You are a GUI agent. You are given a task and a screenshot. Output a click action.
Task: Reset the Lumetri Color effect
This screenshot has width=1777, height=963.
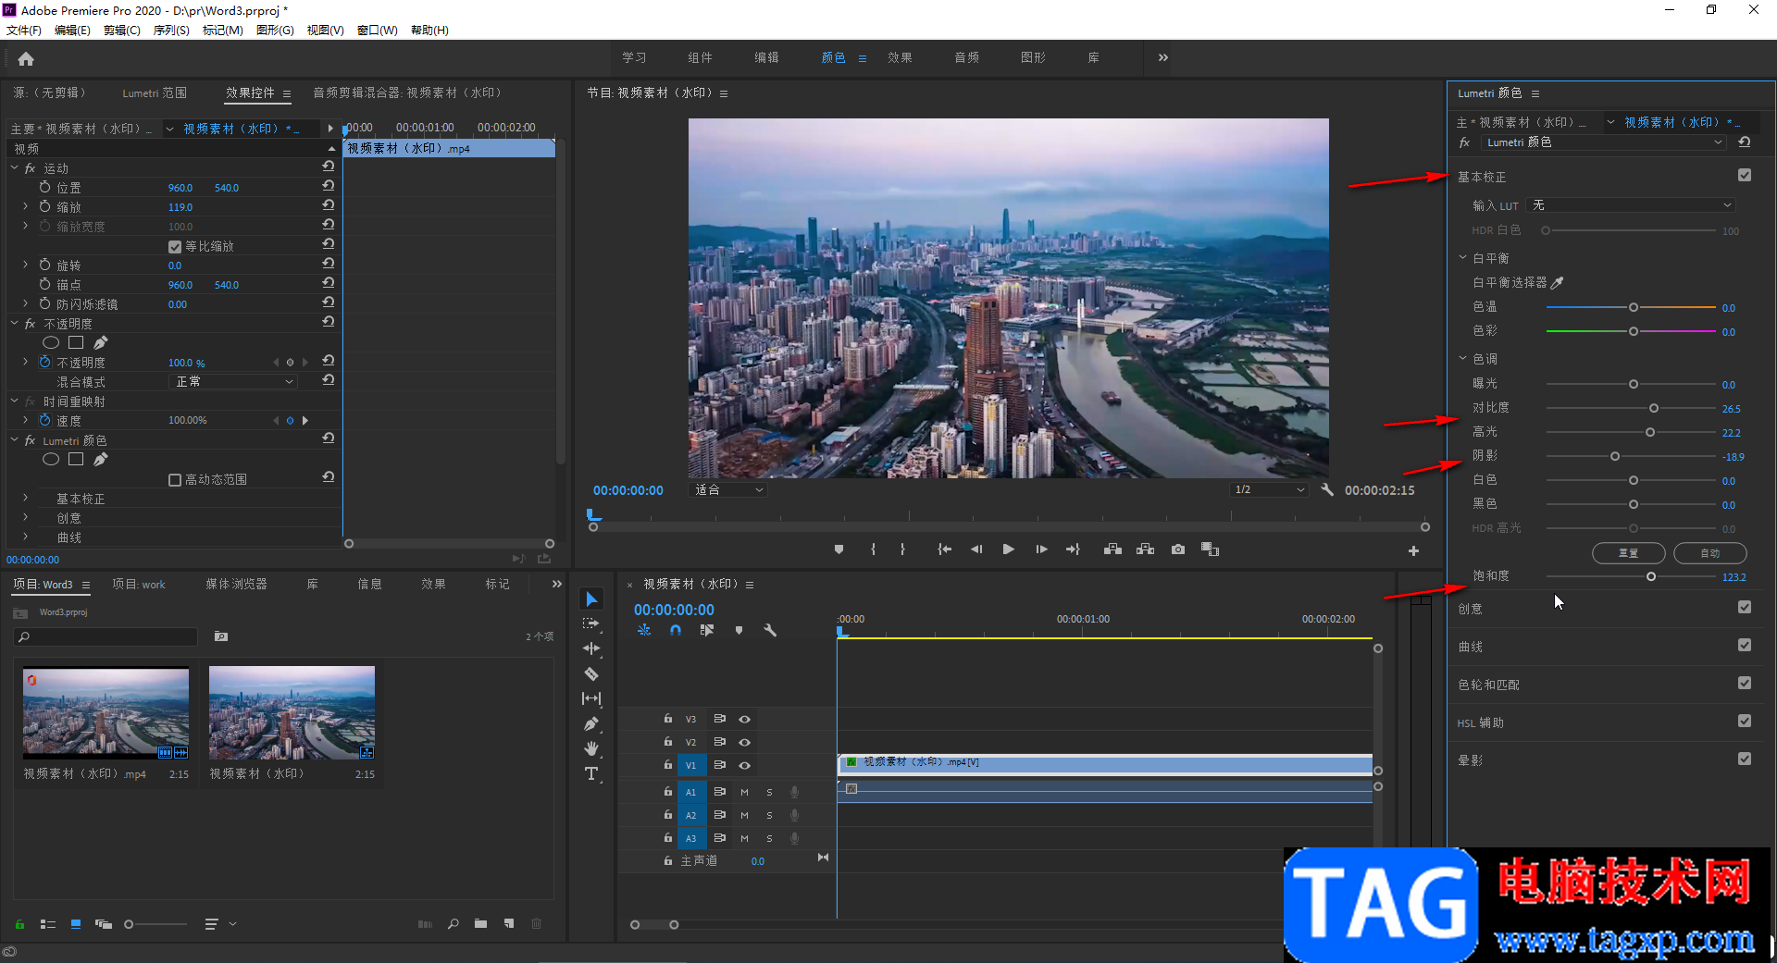(x=1745, y=142)
